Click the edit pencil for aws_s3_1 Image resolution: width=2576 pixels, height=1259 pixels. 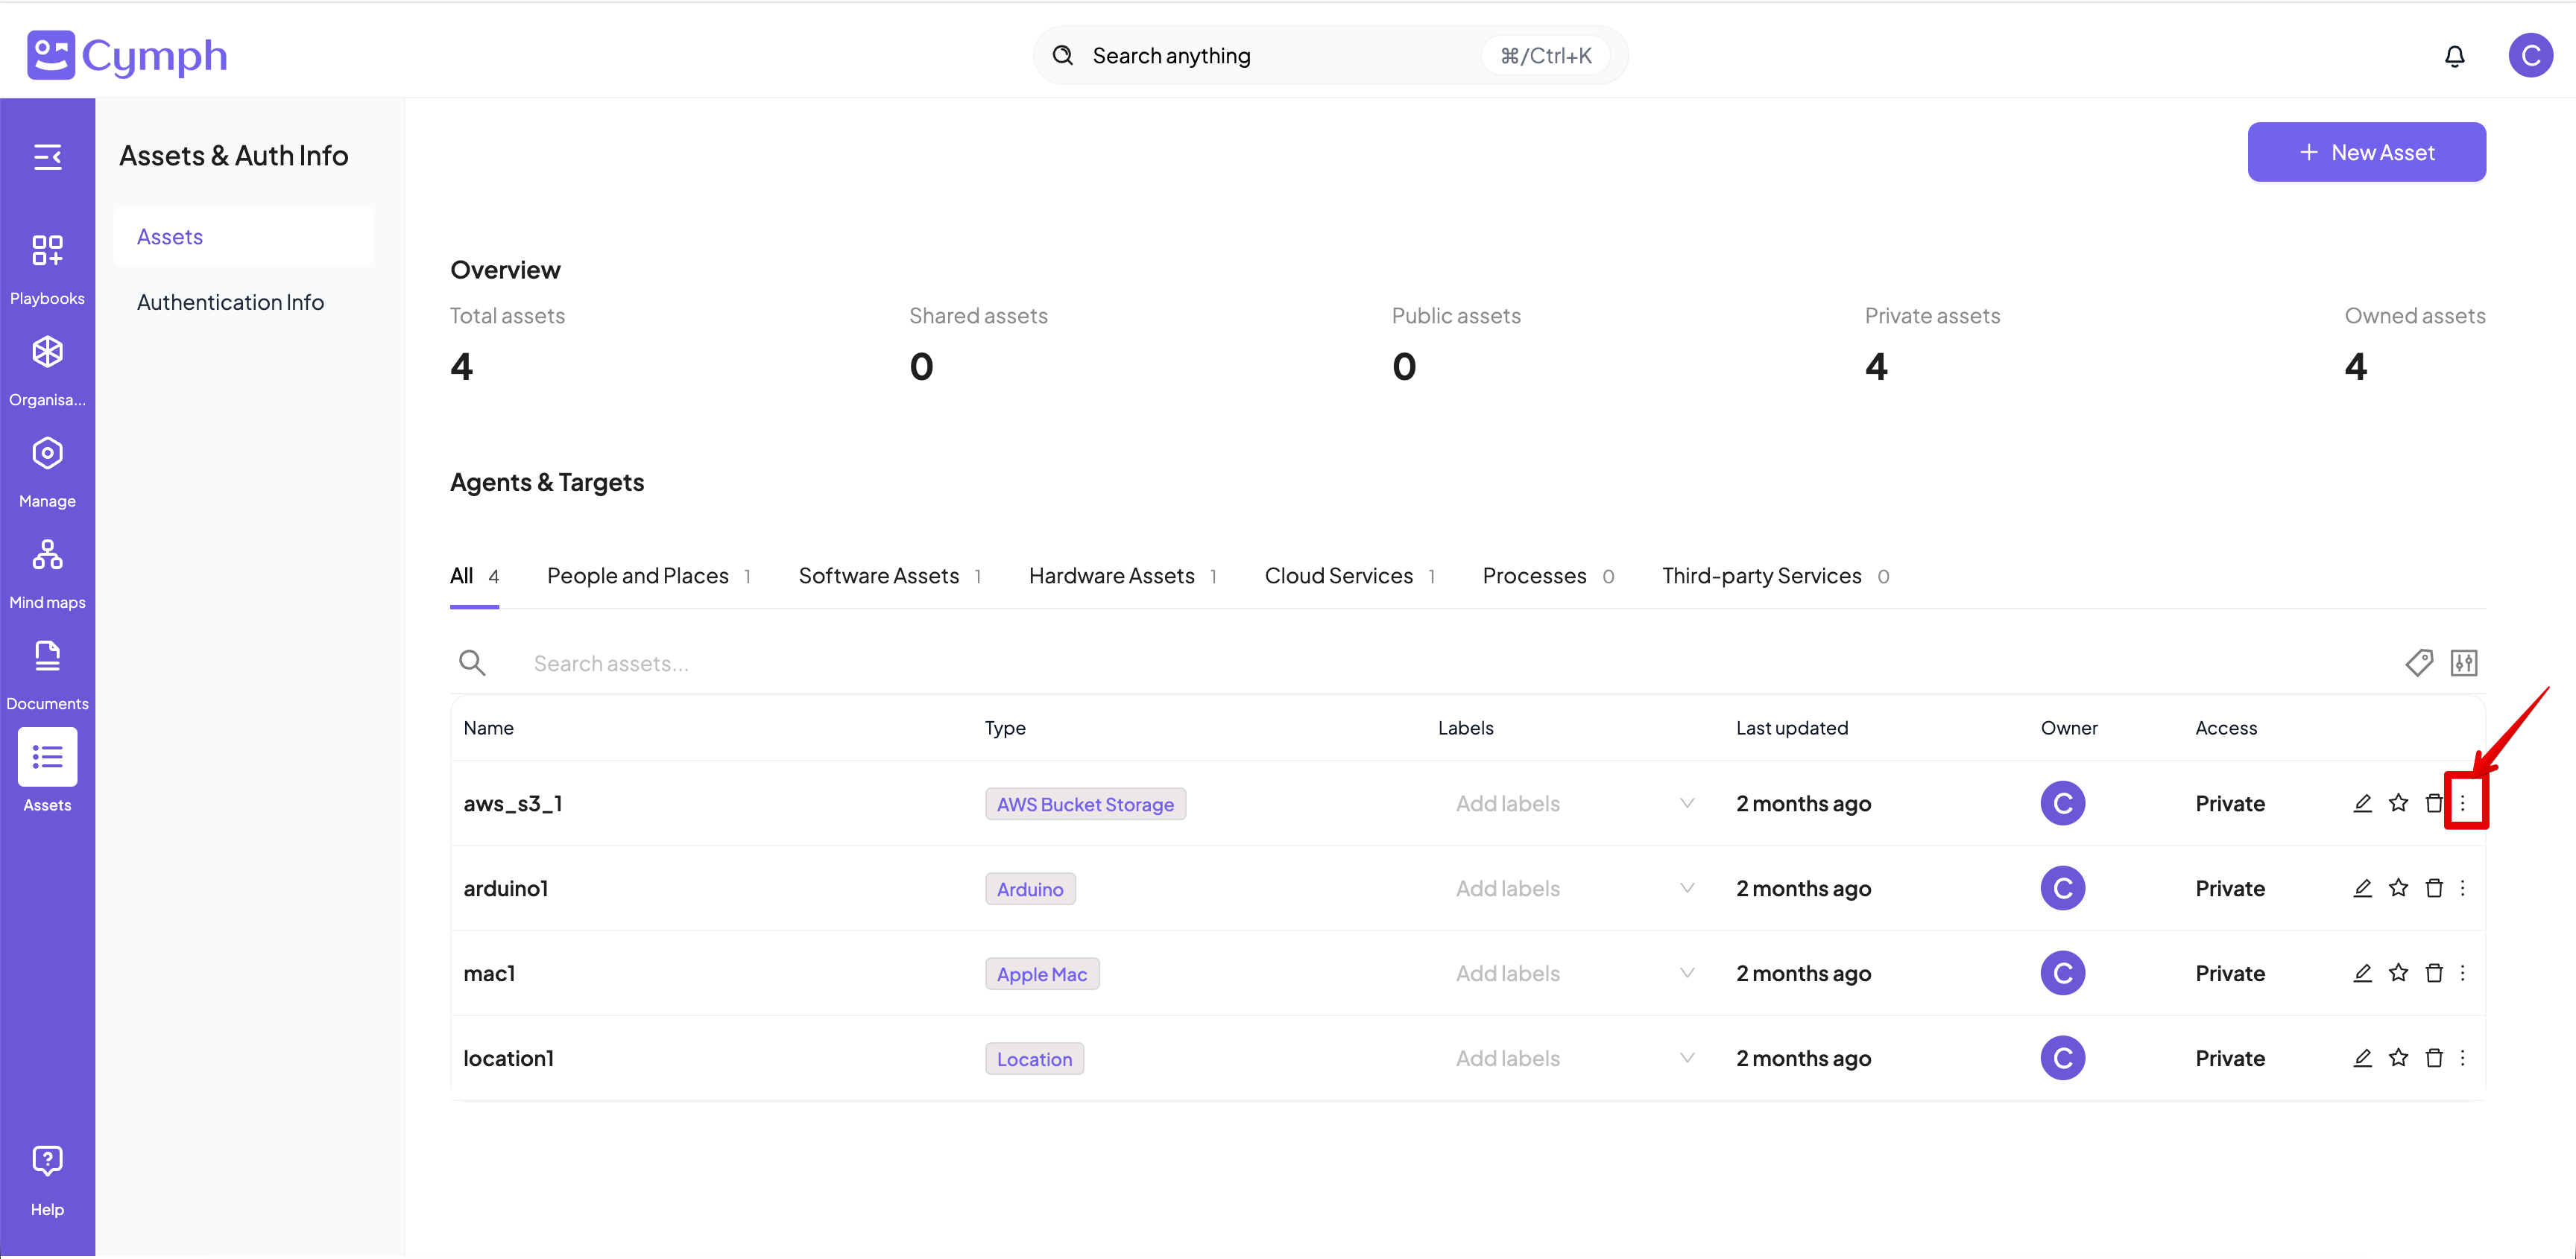(x=2362, y=803)
